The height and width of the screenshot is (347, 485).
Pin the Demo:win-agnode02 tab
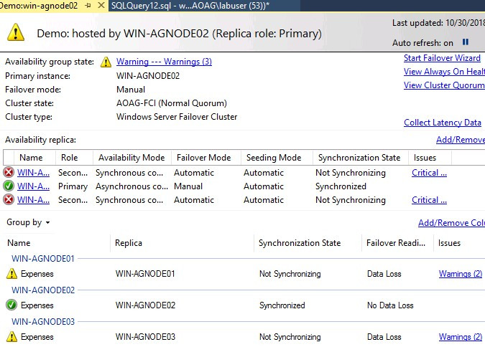pyautogui.click(x=88, y=5)
